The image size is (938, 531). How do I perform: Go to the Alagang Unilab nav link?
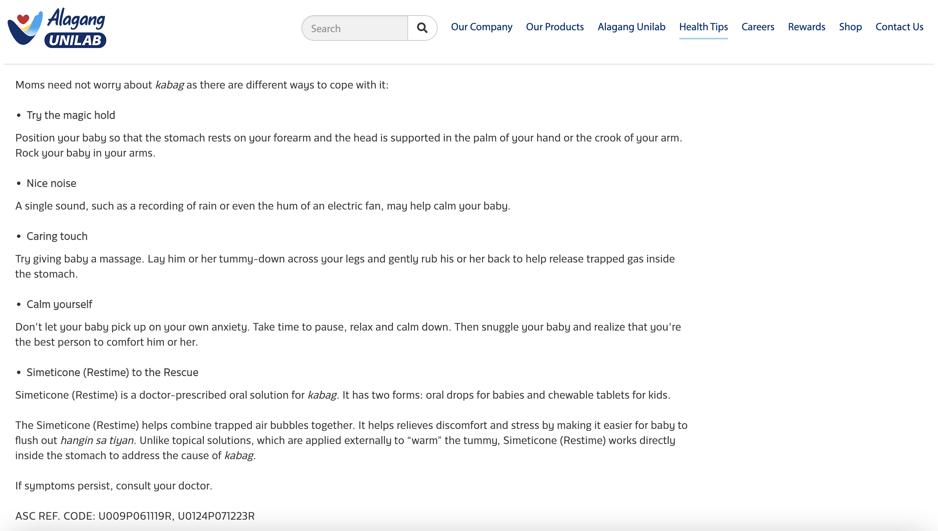pyautogui.click(x=631, y=27)
